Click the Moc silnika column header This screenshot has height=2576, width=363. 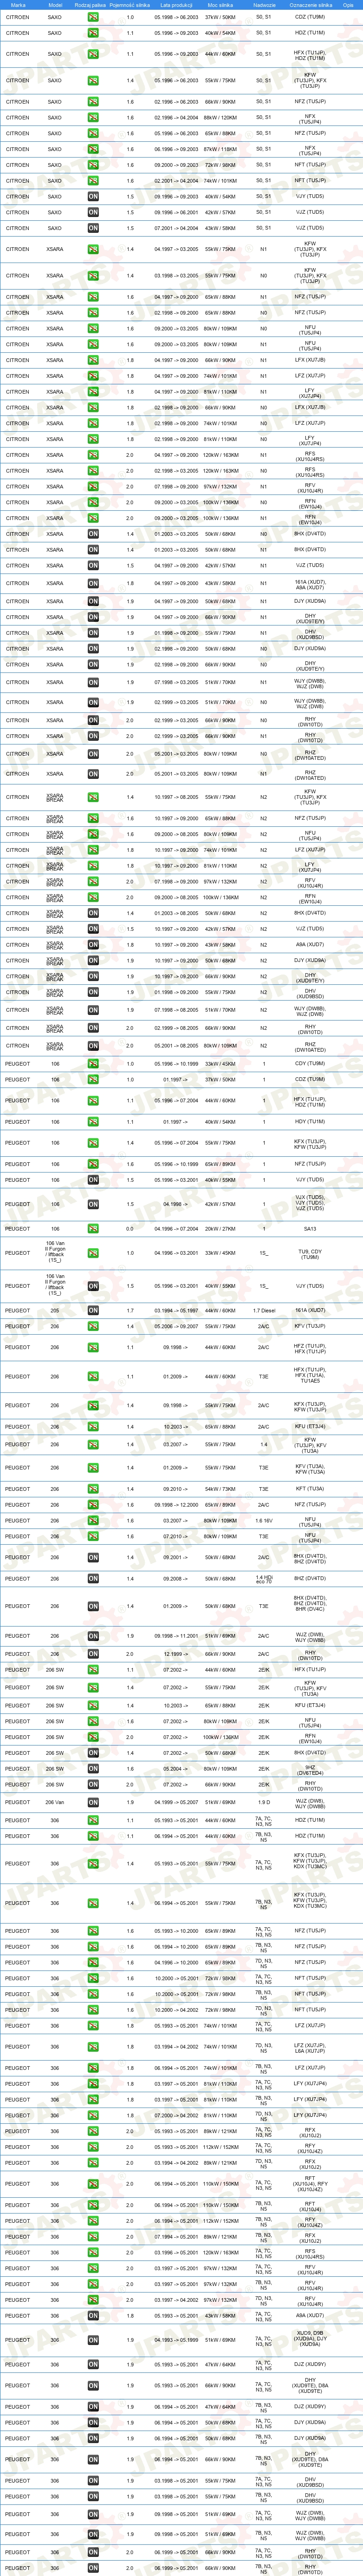coord(220,4)
